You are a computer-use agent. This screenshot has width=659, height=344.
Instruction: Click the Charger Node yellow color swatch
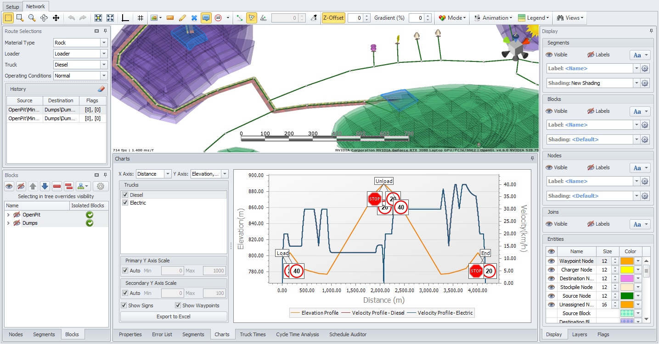[x=626, y=270]
